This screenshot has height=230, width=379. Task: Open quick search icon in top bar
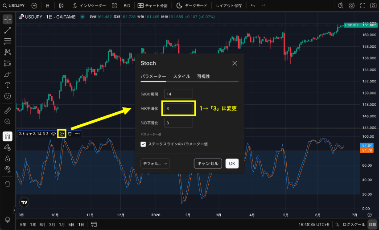click(341, 5)
